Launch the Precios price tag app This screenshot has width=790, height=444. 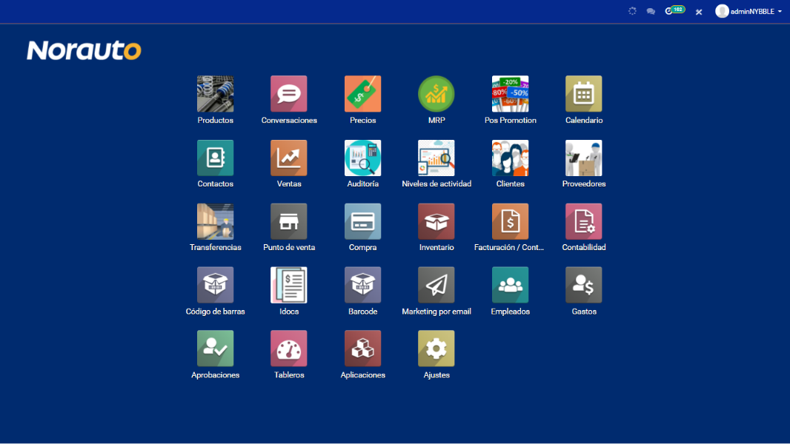point(362,94)
